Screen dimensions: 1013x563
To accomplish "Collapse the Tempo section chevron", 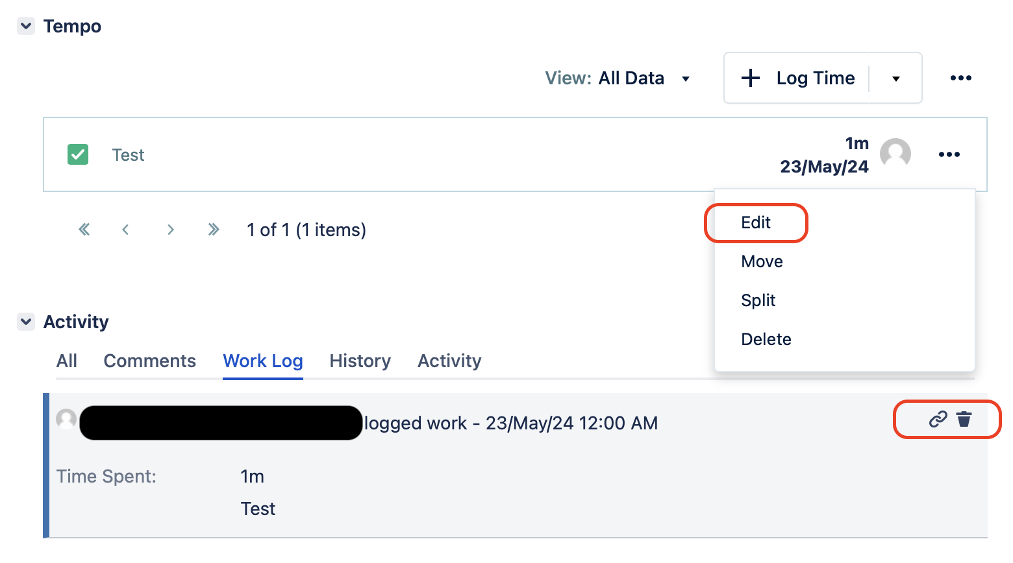I will coord(26,27).
